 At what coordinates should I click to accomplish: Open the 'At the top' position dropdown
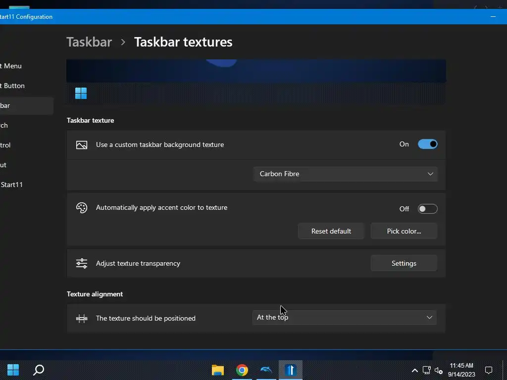point(345,317)
